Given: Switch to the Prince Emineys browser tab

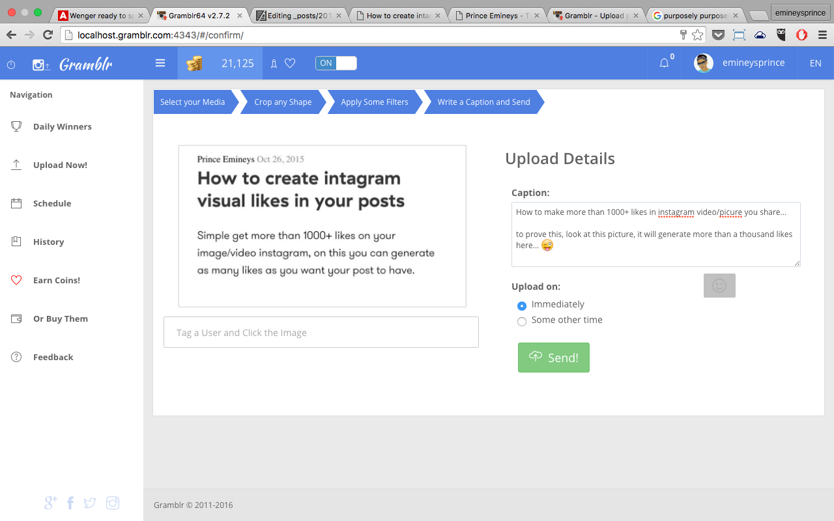Looking at the screenshot, I should [x=496, y=15].
